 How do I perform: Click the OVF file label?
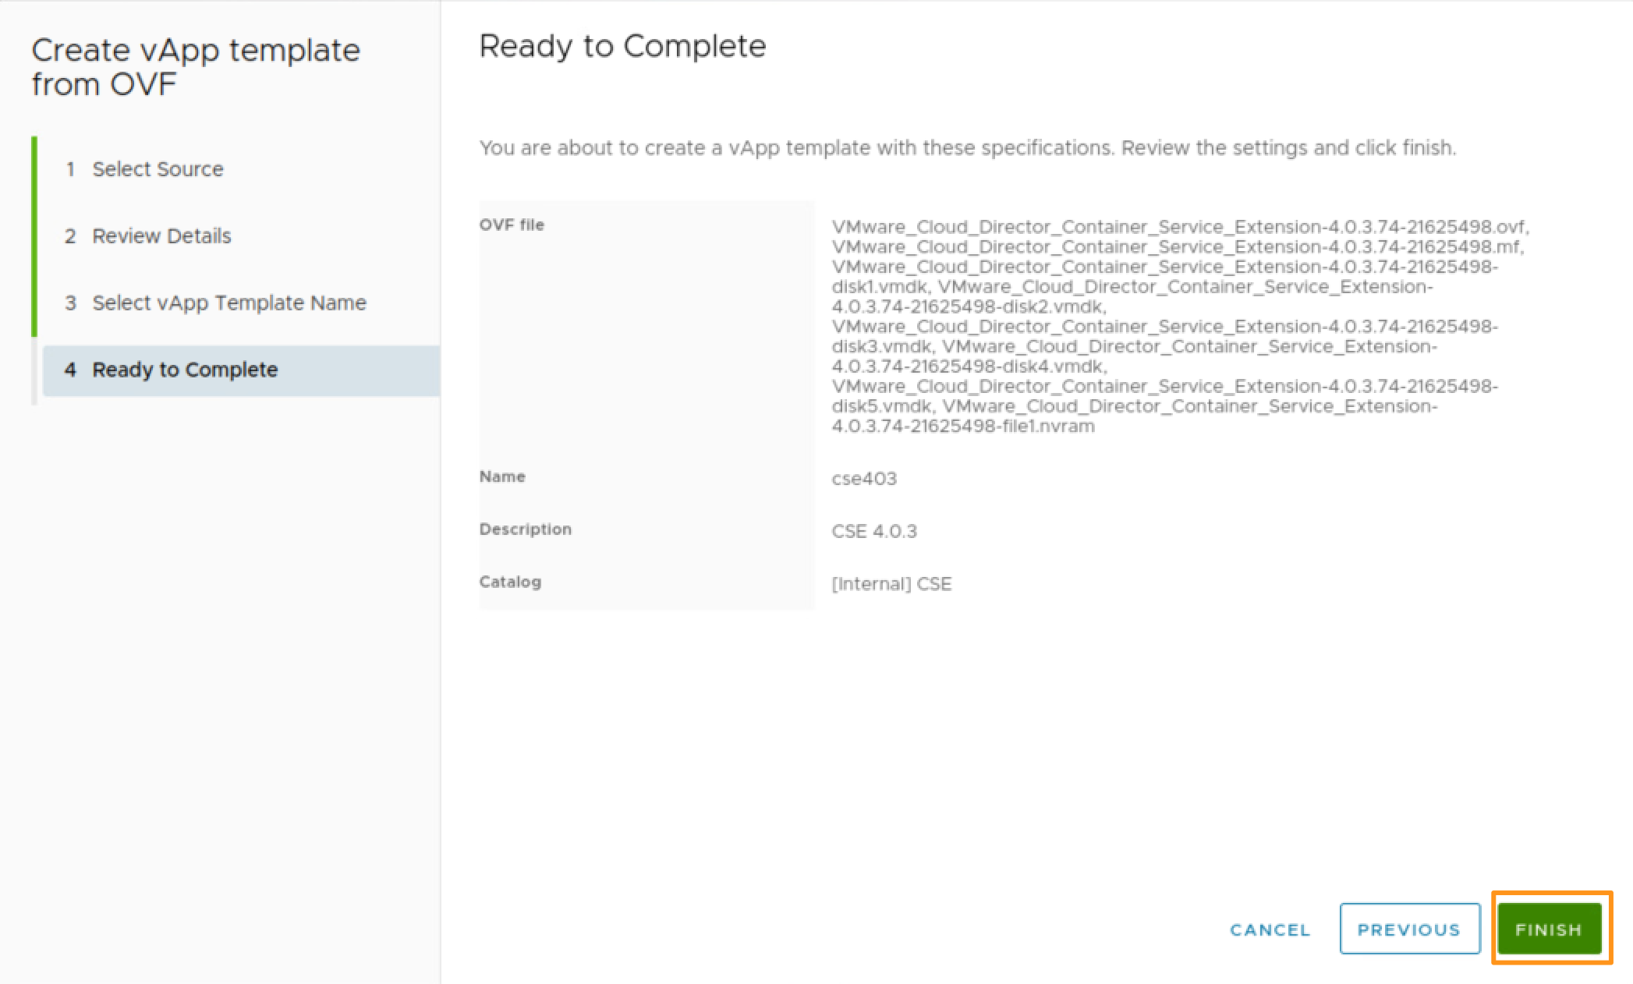click(512, 225)
